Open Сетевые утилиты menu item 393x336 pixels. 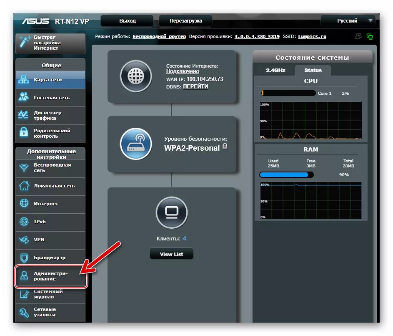click(x=50, y=312)
